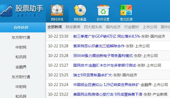The image size is (170, 98).
Task: Click timestamp 10-22 15:25
Action: [x=58, y=75]
